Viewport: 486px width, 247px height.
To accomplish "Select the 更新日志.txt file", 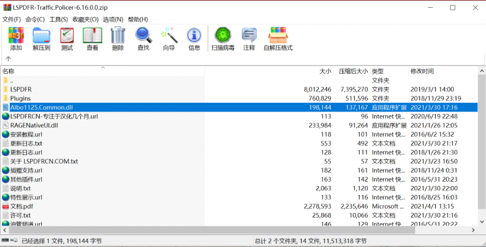I will tap(26, 143).
